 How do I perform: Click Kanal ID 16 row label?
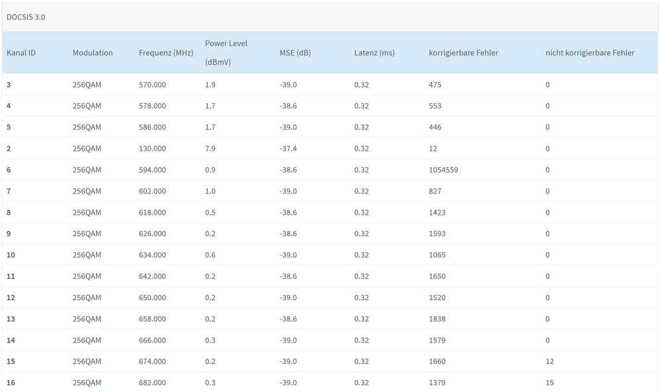click(x=11, y=383)
